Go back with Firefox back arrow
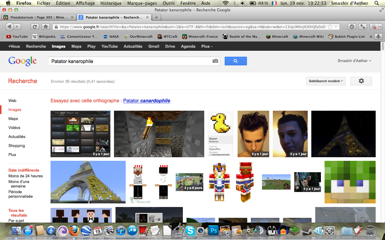The height and width of the screenshot is (240, 385). [10, 27]
